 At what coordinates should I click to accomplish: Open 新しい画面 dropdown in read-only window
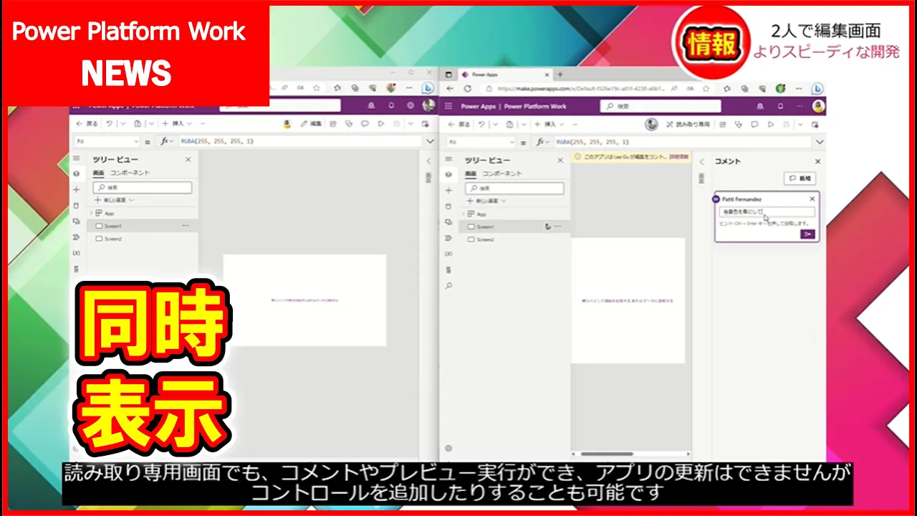click(x=485, y=201)
